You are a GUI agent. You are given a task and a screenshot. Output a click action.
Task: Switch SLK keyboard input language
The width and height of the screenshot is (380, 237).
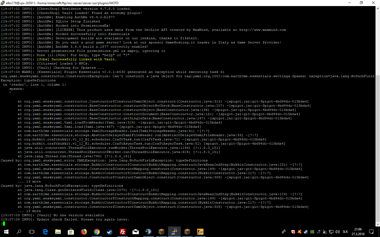click(x=345, y=232)
